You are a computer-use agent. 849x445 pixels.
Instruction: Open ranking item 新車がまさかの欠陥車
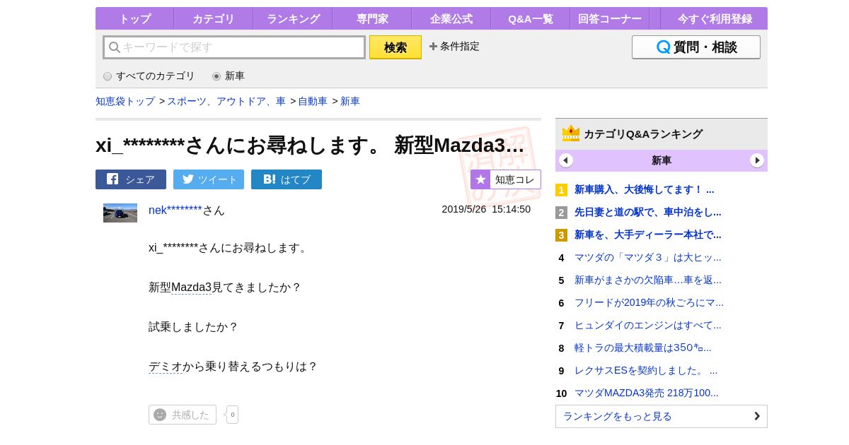[648, 280]
